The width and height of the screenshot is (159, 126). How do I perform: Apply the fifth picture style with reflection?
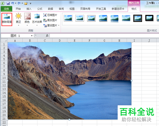[114, 18]
